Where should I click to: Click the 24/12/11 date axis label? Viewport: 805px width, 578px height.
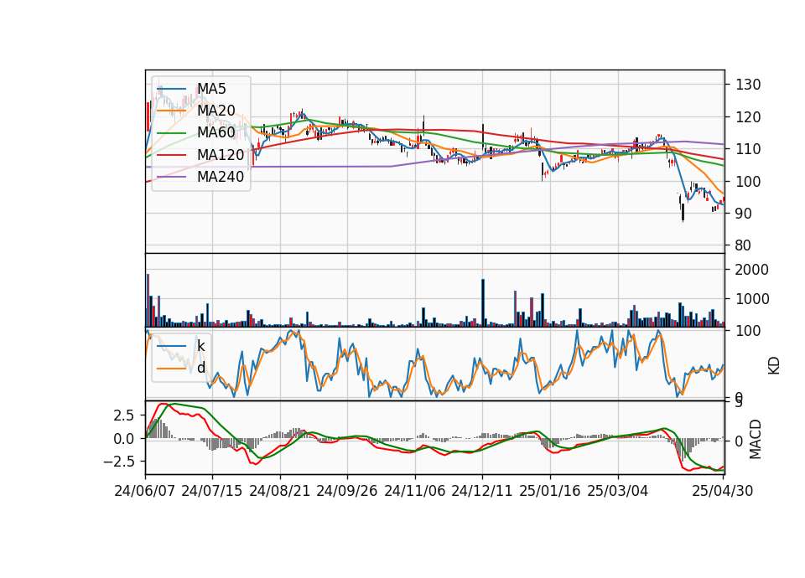(482, 491)
